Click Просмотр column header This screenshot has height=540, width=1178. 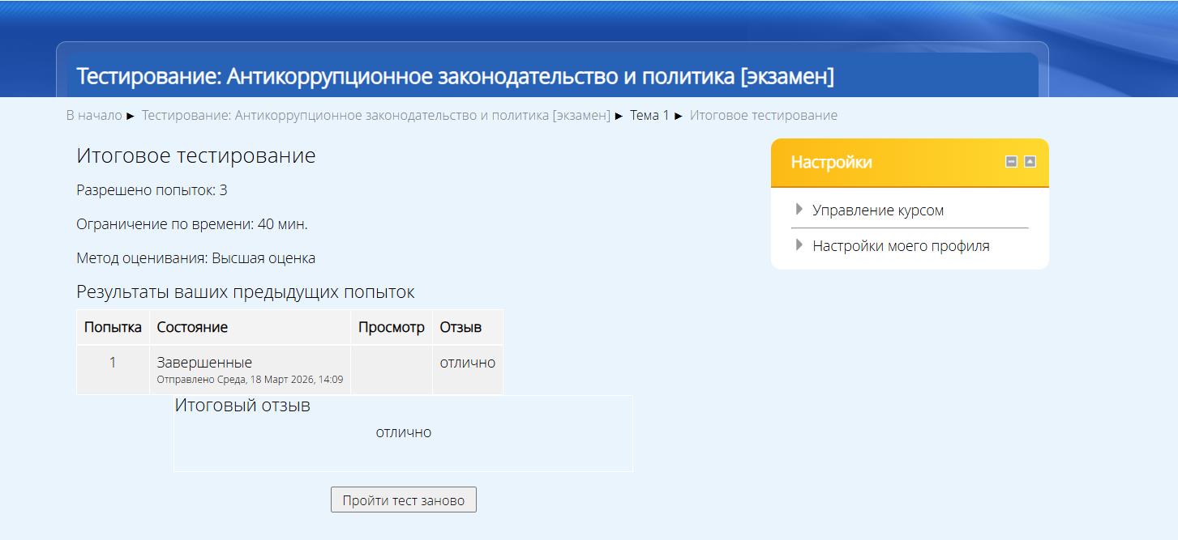pos(392,327)
